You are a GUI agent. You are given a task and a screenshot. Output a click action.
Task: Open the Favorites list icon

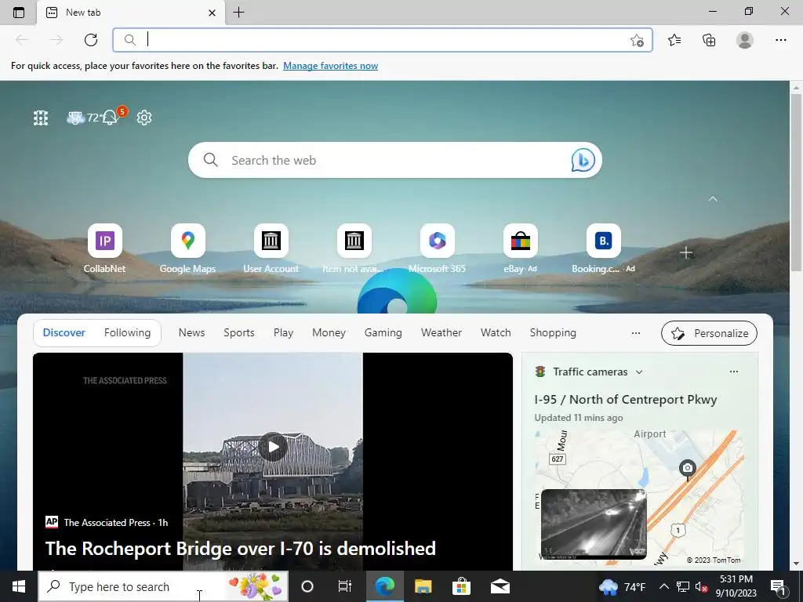[674, 40]
